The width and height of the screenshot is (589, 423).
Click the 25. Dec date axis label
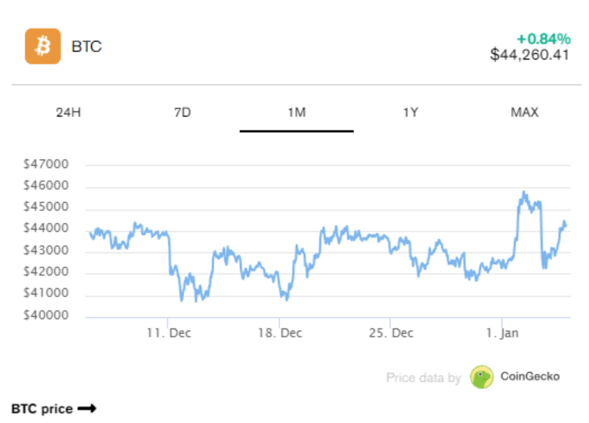[x=391, y=333]
